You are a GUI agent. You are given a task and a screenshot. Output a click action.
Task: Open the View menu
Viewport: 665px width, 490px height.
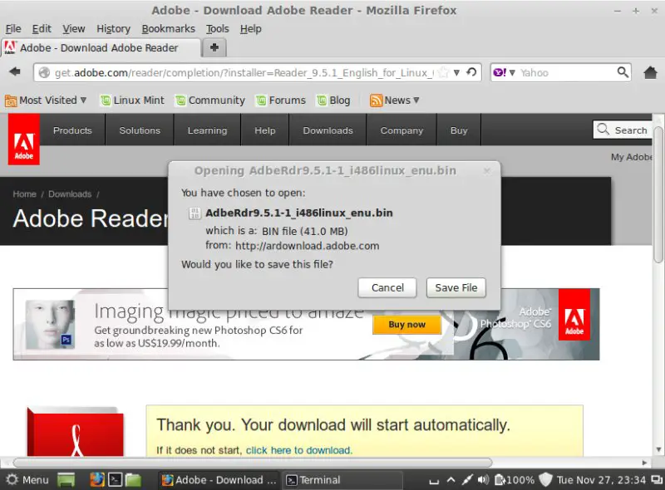[x=74, y=29]
